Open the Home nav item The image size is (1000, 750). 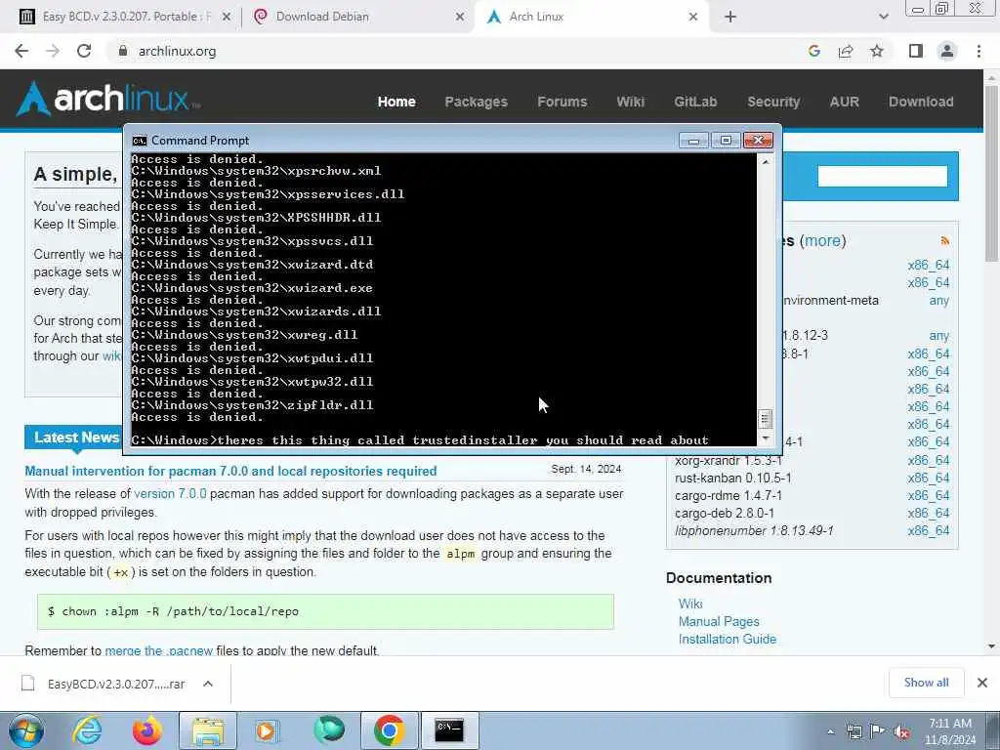pos(396,102)
